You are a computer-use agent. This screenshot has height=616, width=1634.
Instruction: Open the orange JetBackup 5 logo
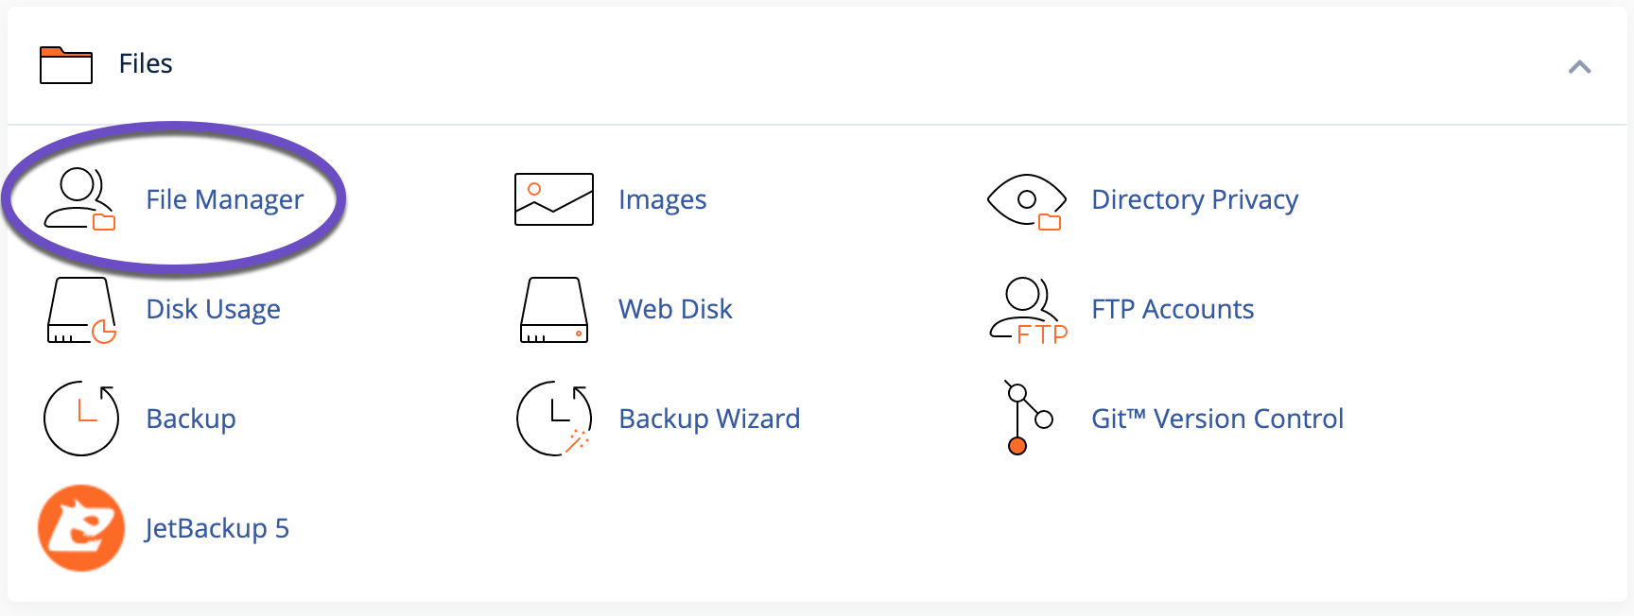[x=81, y=528]
